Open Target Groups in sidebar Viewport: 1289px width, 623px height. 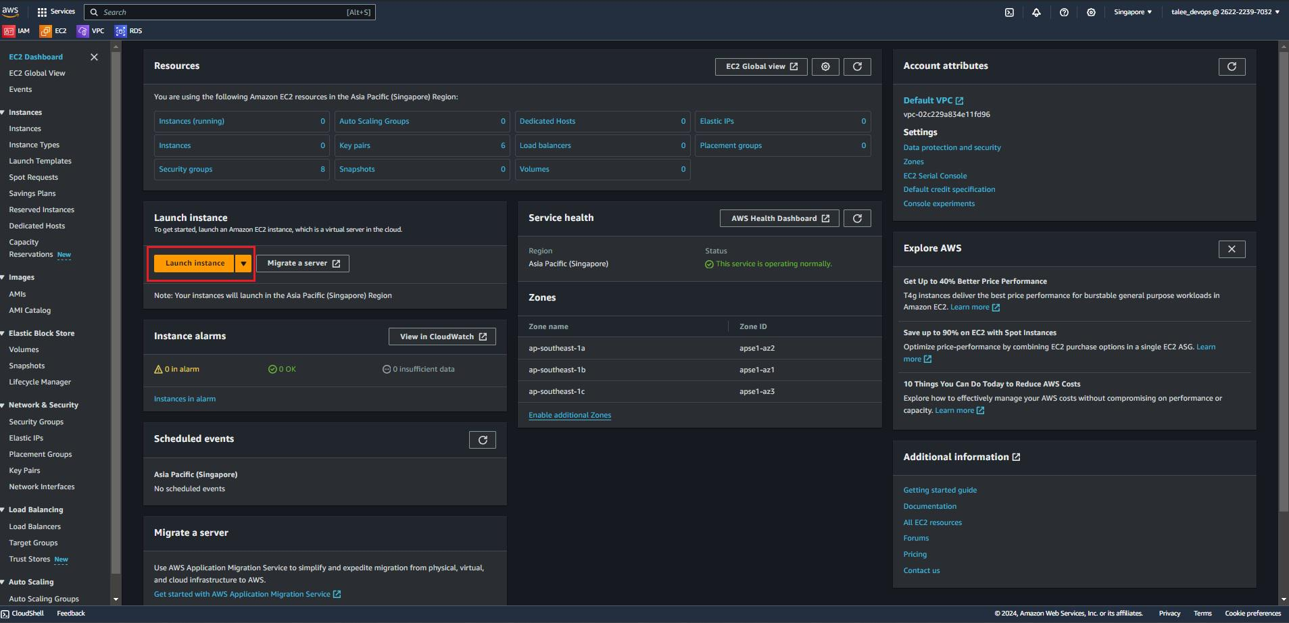tap(33, 543)
